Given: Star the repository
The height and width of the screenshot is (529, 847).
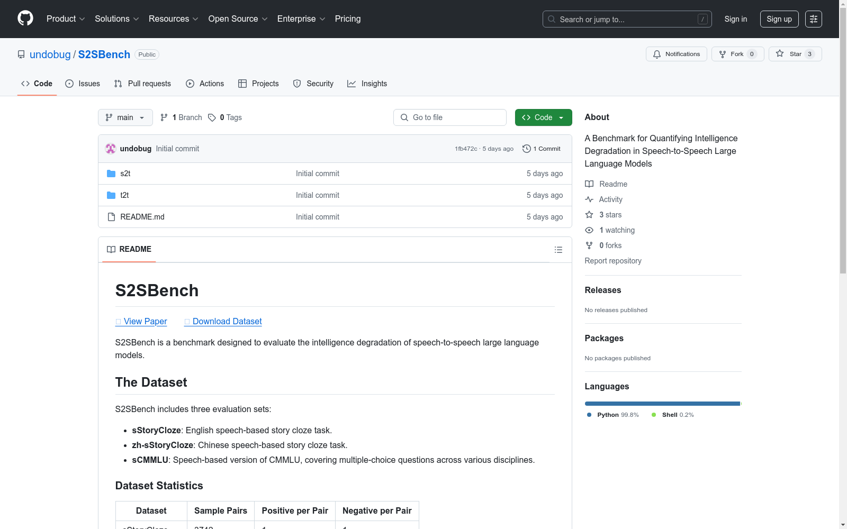Looking at the screenshot, I should [x=795, y=54].
